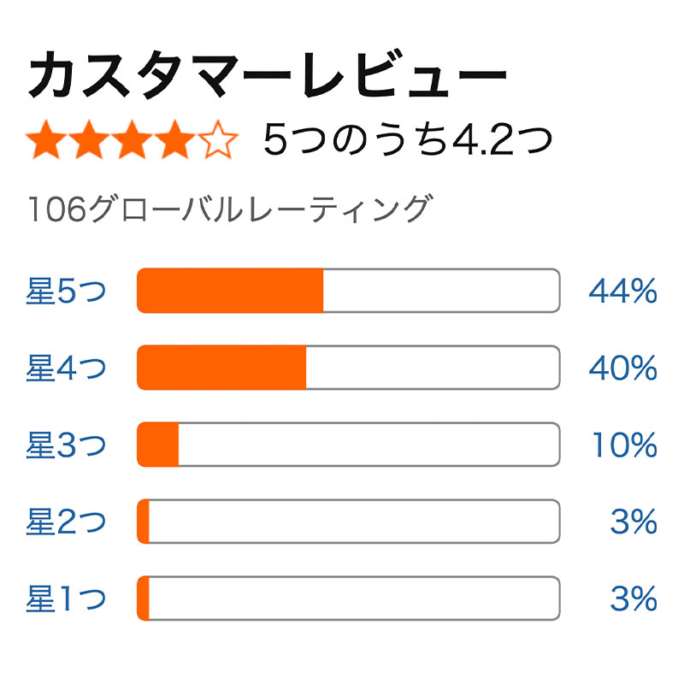
Task: Click the 星3つ histogram bar
Action: tap(349, 445)
